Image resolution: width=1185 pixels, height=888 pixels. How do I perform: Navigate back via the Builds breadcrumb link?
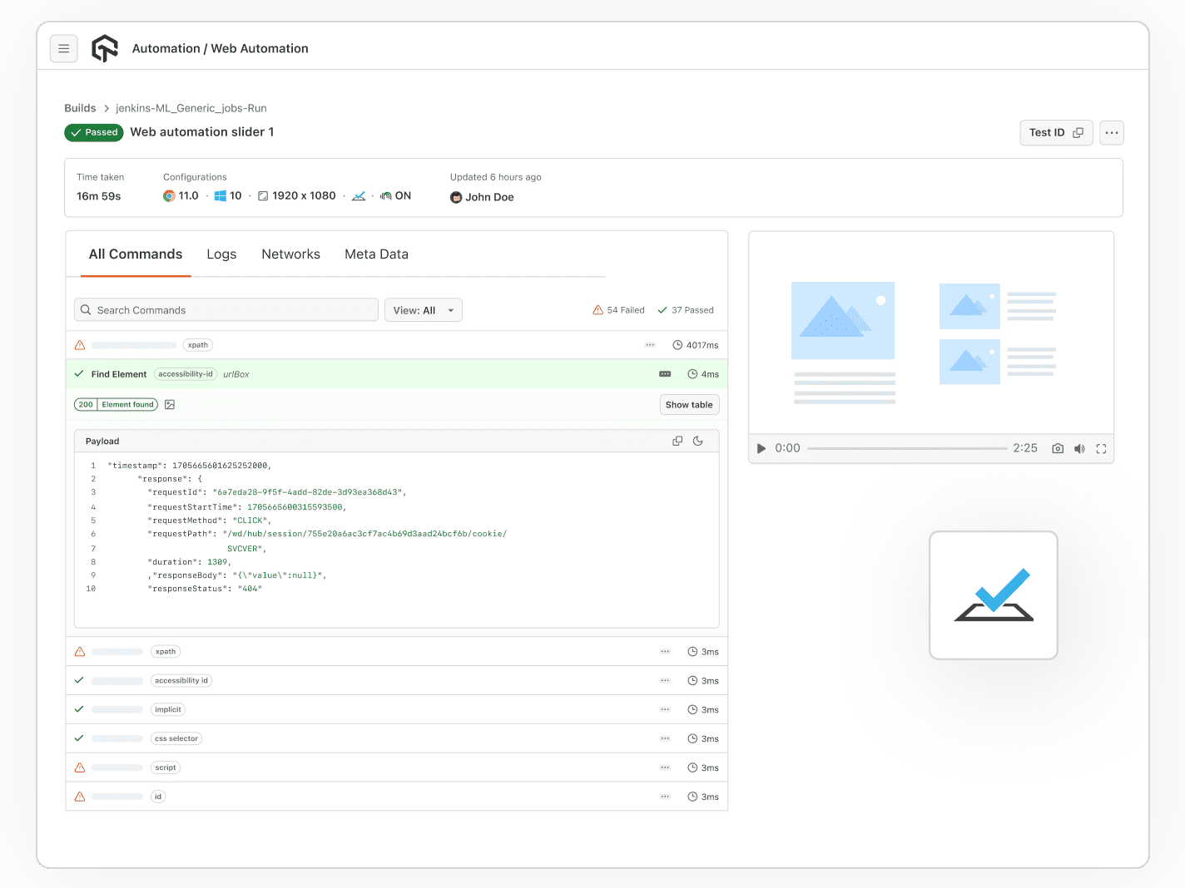click(x=80, y=108)
